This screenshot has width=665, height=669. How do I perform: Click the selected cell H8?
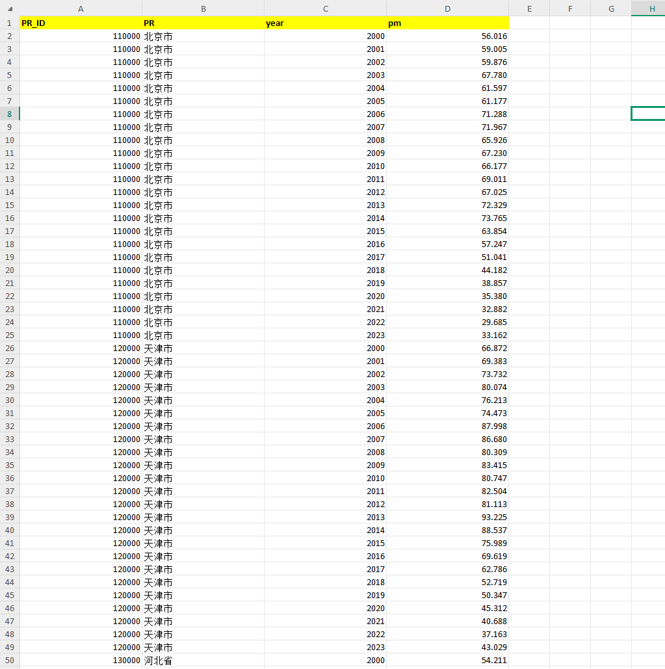coord(648,114)
